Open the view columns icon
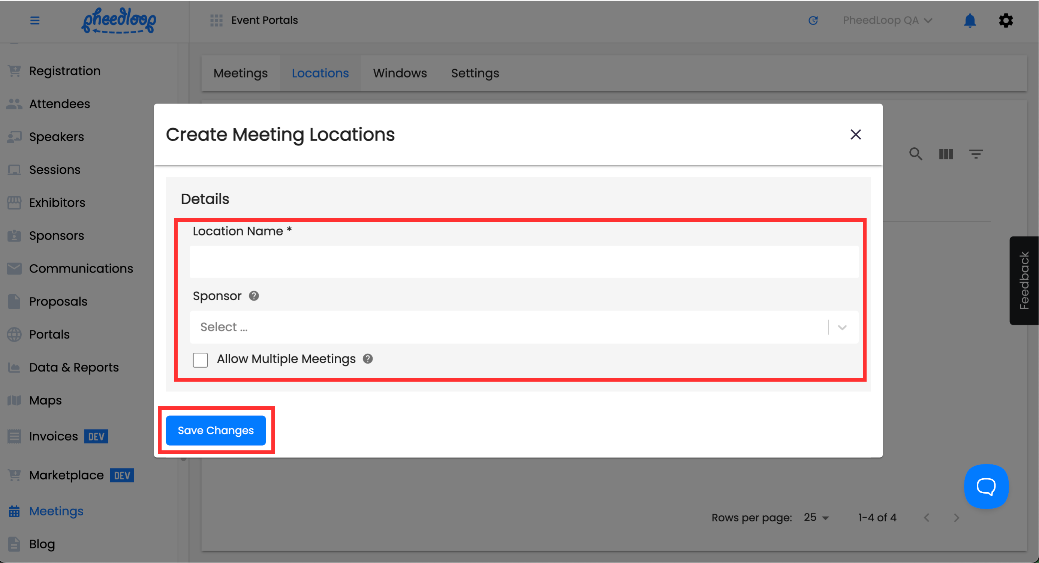 (945, 154)
